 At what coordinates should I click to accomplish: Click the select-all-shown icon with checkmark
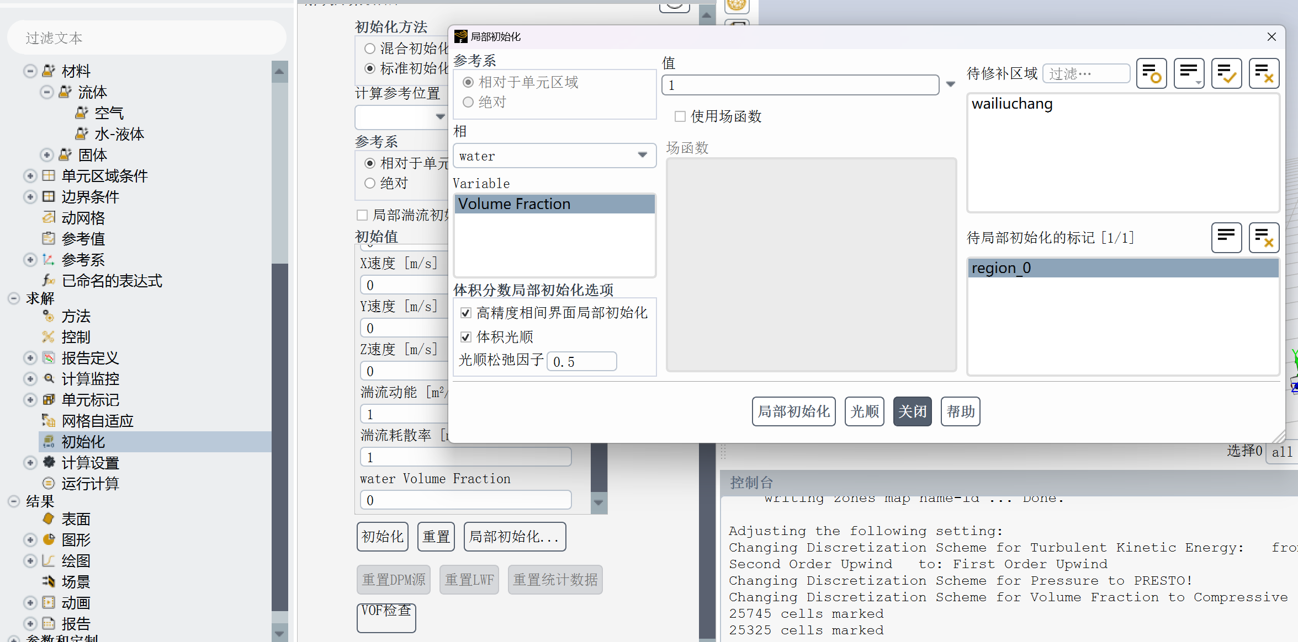coord(1226,73)
